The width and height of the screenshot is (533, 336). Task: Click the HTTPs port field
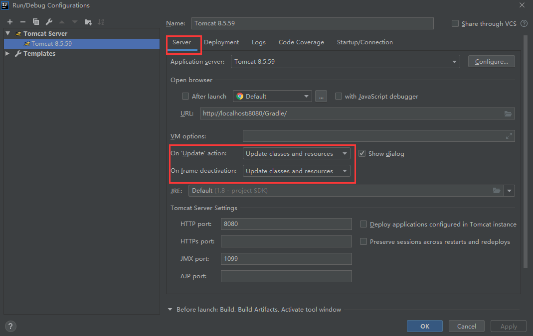tap(286, 241)
